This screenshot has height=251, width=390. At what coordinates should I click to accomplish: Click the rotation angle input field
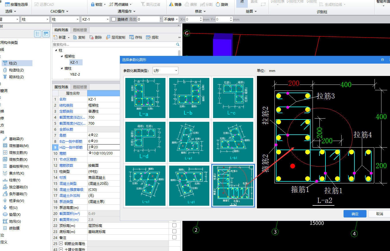(148, 19)
